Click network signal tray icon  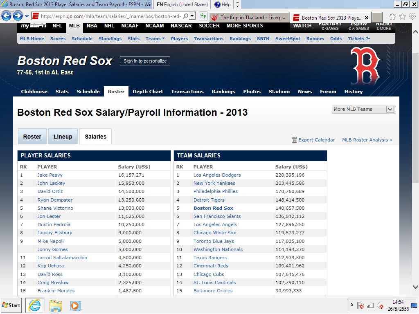(370, 305)
